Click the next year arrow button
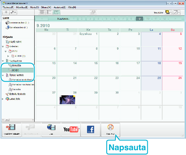Image resolution: width=186 pixels, height=155 pixels. (175, 19)
